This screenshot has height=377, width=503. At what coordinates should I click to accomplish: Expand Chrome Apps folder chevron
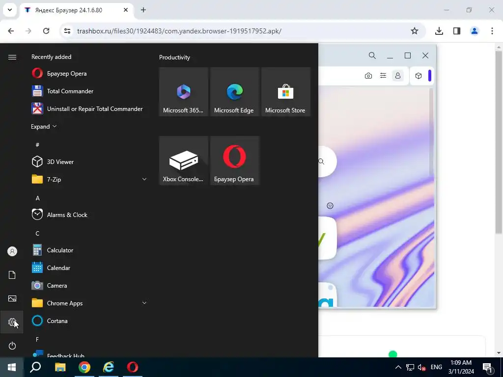[144, 303]
